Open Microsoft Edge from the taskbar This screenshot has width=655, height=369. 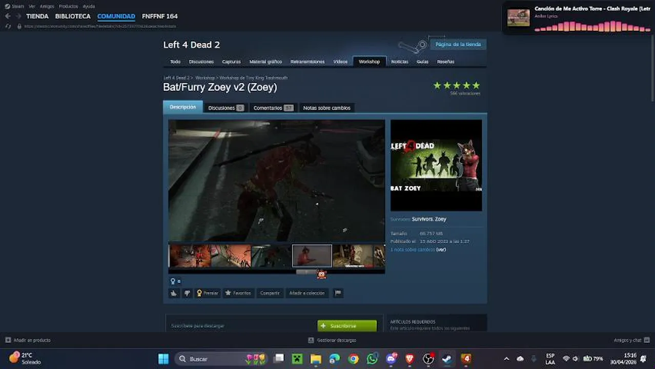pyautogui.click(x=335, y=359)
